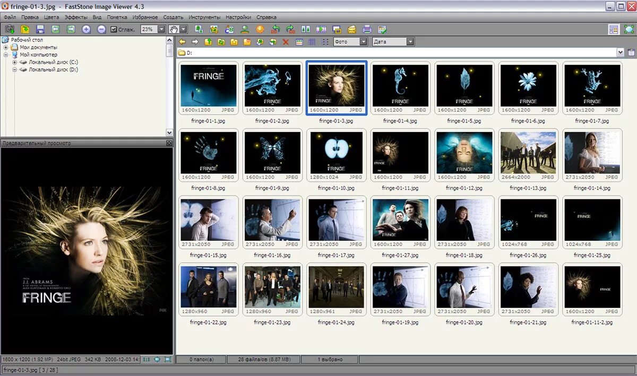Screen dimensions: 637x376
Task: Toggle the Сглаж. smoothing checkbox
Action: tap(114, 29)
